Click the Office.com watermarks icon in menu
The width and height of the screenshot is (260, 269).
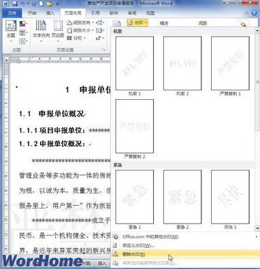point(116,237)
